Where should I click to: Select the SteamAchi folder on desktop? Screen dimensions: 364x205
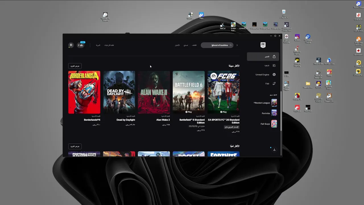pos(308,85)
